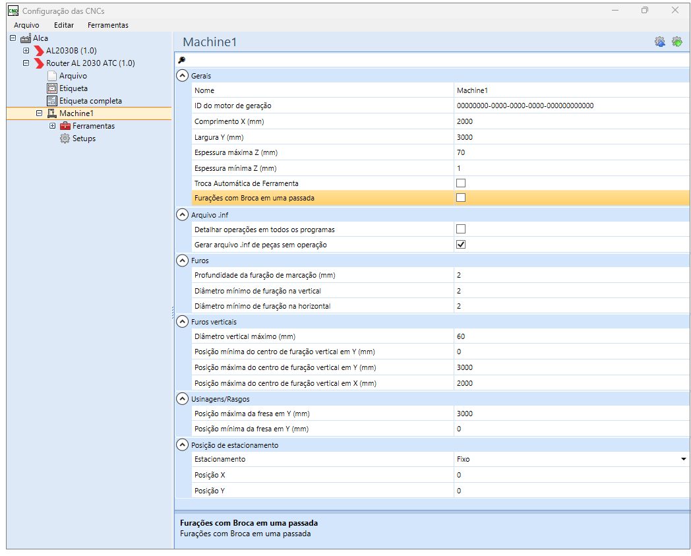The height and width of the screenshot is (556, 691).
Task: Uncheck Gerar arquivo .inf de peças sem operação
Action: point(461,244)
